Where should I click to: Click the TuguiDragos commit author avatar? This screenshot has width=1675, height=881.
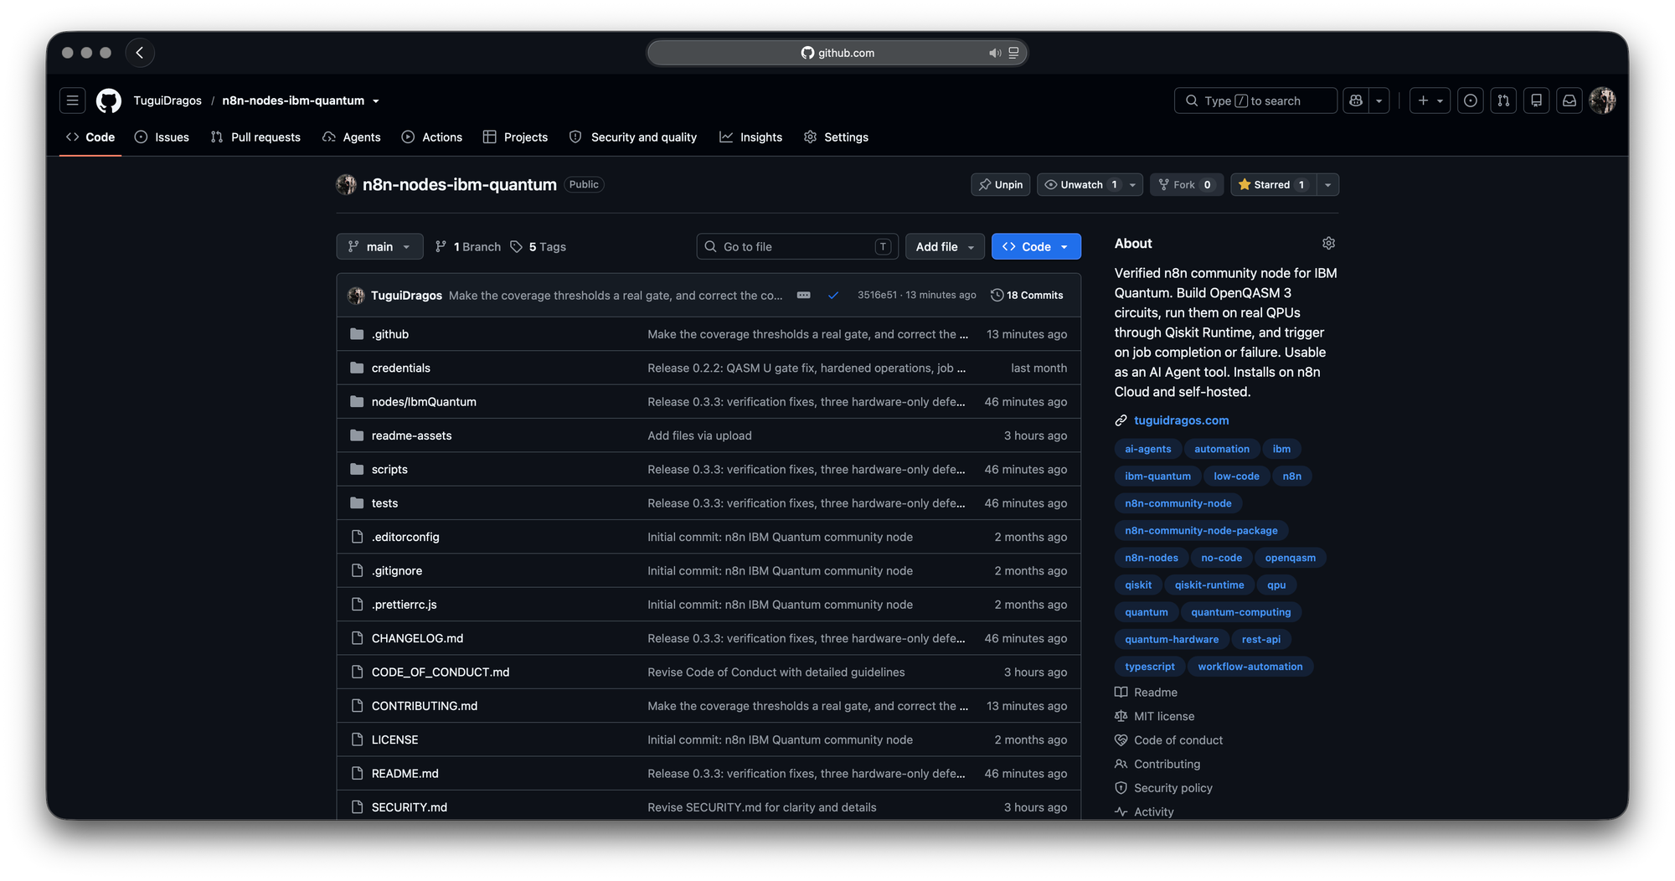(356, 296)
